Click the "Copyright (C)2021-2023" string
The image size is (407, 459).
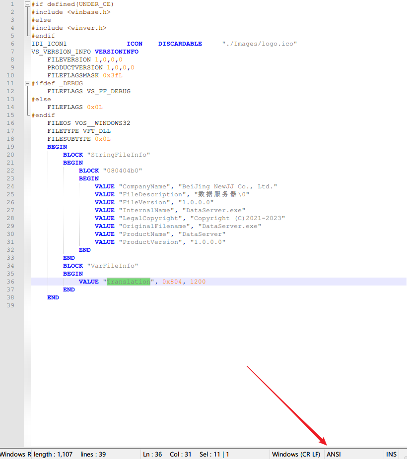coord(238,218)
